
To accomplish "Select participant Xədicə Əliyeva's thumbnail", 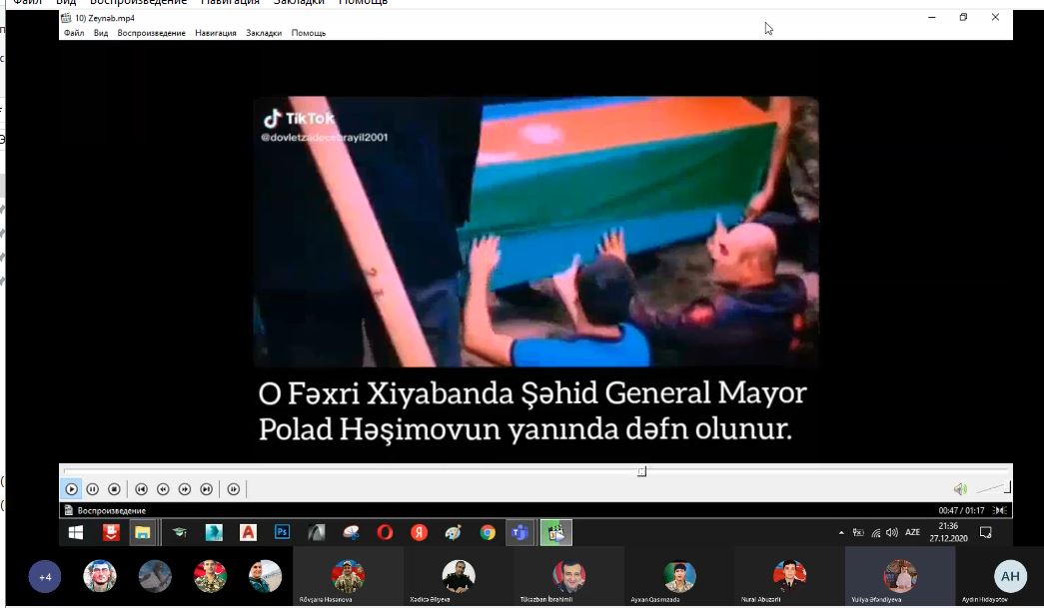I will click(459, 577).
